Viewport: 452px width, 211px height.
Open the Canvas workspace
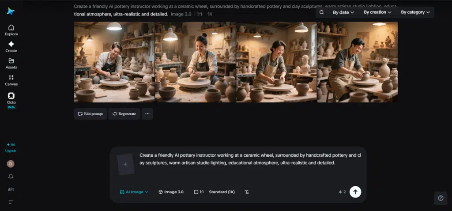[11, 80]
